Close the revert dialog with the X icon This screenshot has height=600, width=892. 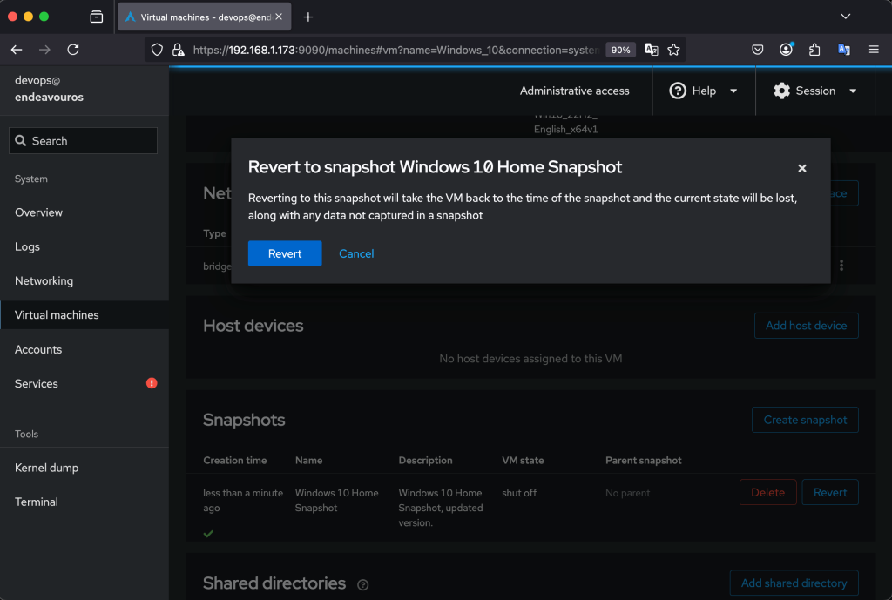pyautogui.click(x=802, y=168)
